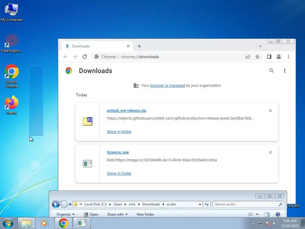
Task: Refresh the Explorer folder view
Action: click(207, 204)
